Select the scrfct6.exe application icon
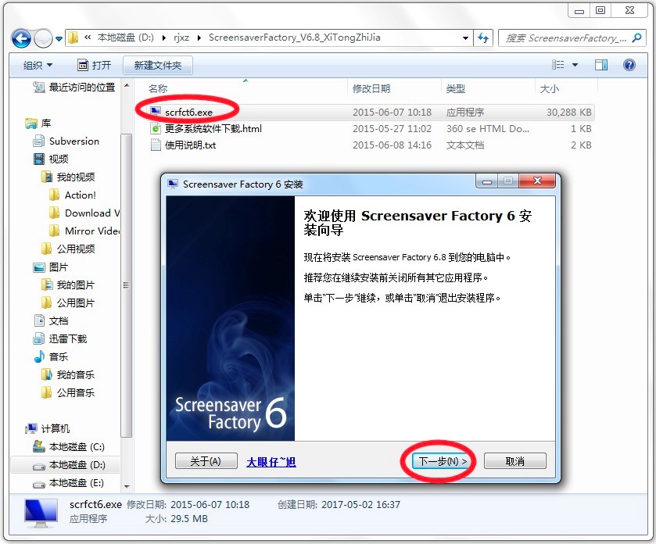Image resolution: width=656 pixels, height=544 pixels. coord(155,112)
